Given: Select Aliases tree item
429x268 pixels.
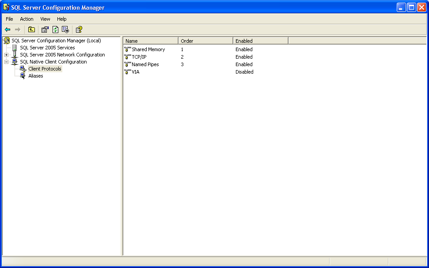Looking at the screenshot, I should (x=36, y=76).
